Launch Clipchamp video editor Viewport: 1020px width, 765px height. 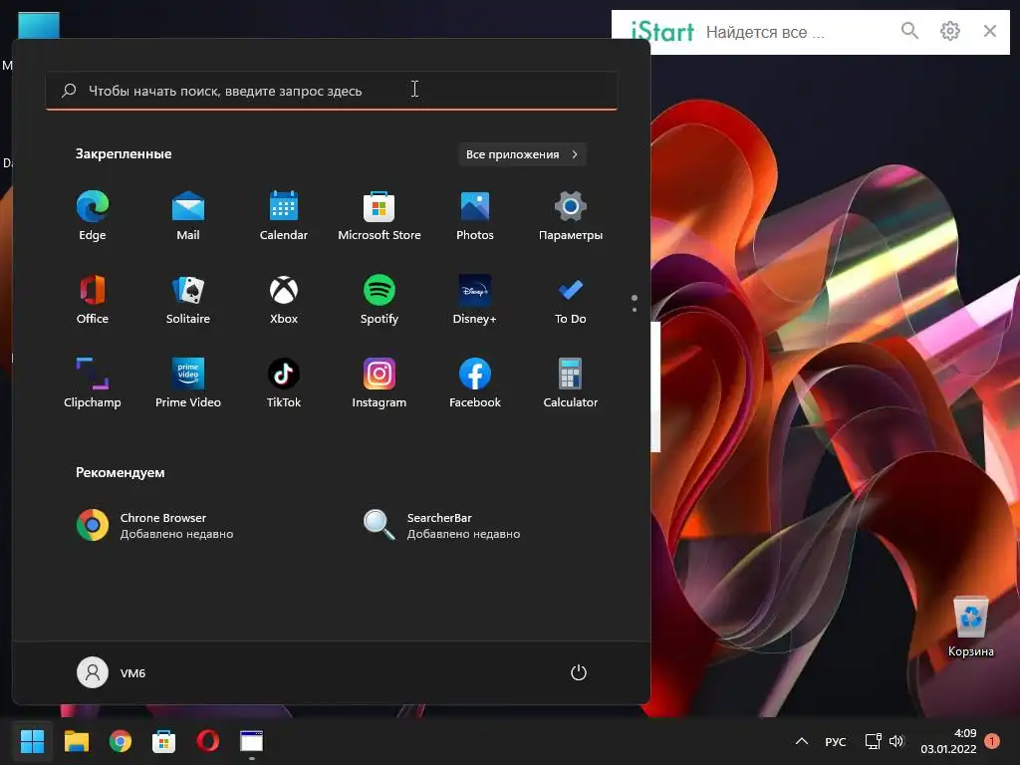tap(93, 382)
